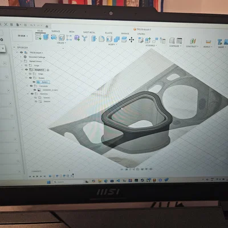Open the Construct dropdown menu
228x228 pixels.
point(192,47)
